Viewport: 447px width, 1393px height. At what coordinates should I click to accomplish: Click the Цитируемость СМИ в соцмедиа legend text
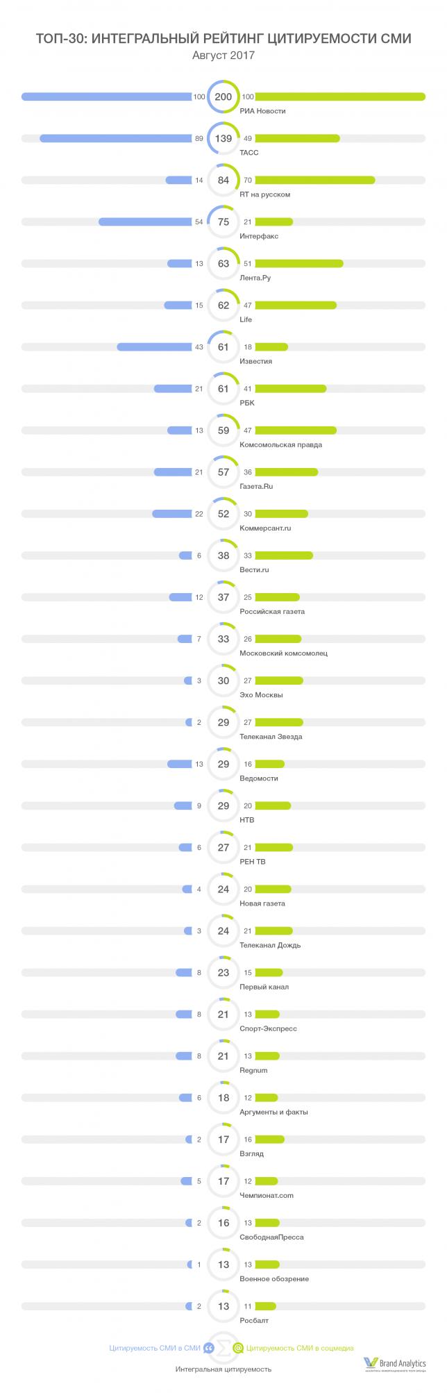(x=301, y=1348)
